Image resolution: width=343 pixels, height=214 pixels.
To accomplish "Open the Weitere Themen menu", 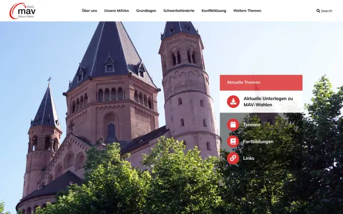I will [x=247, y=11].
